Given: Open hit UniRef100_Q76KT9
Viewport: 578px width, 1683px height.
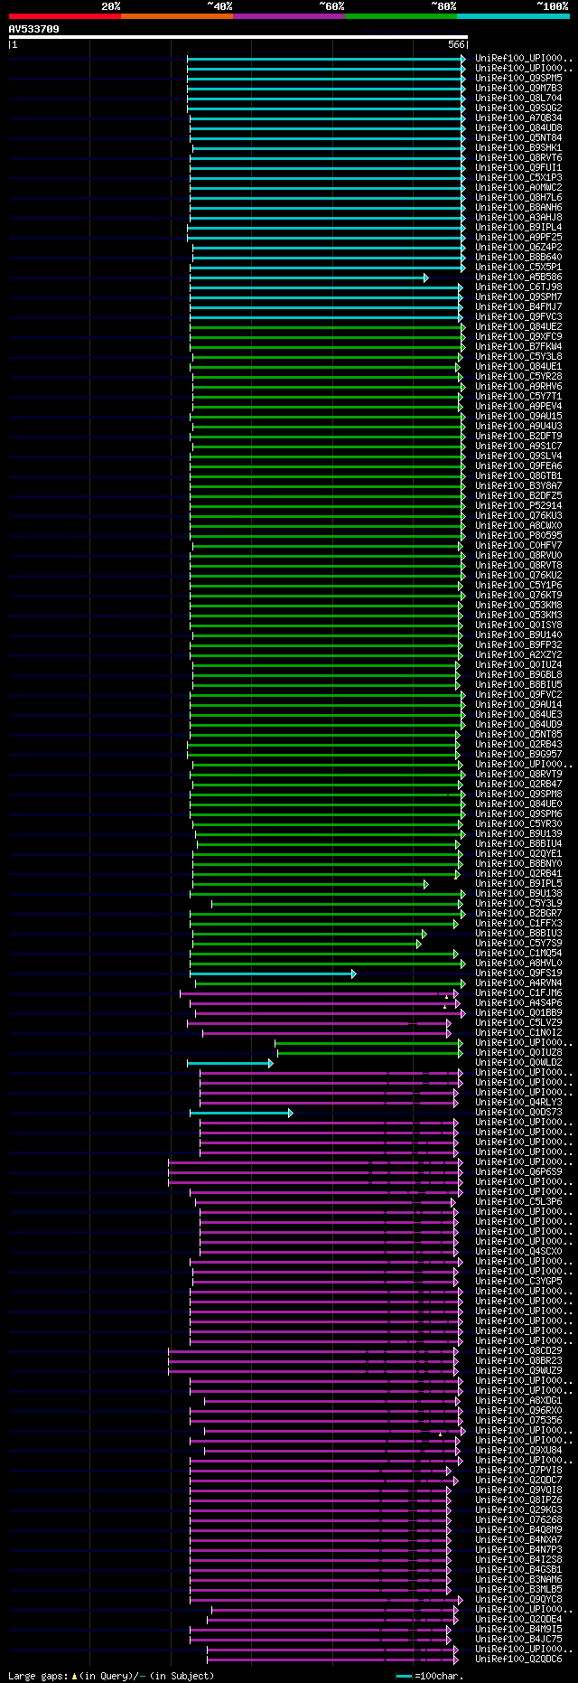Looking at the screenshot, I should 518,596.
